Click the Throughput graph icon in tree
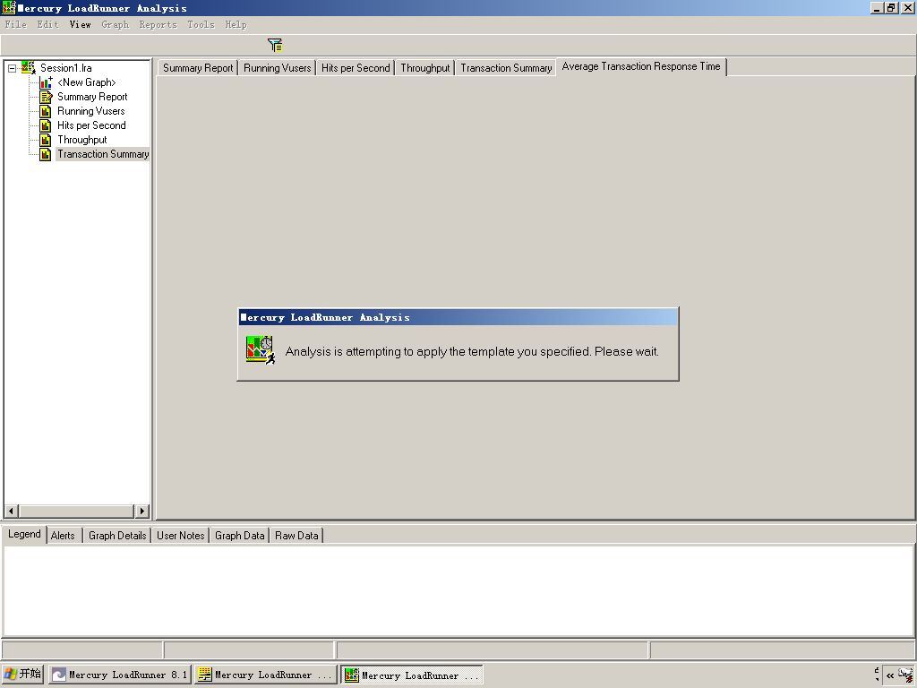Screen dimensions: 917x688 (46, 140)
